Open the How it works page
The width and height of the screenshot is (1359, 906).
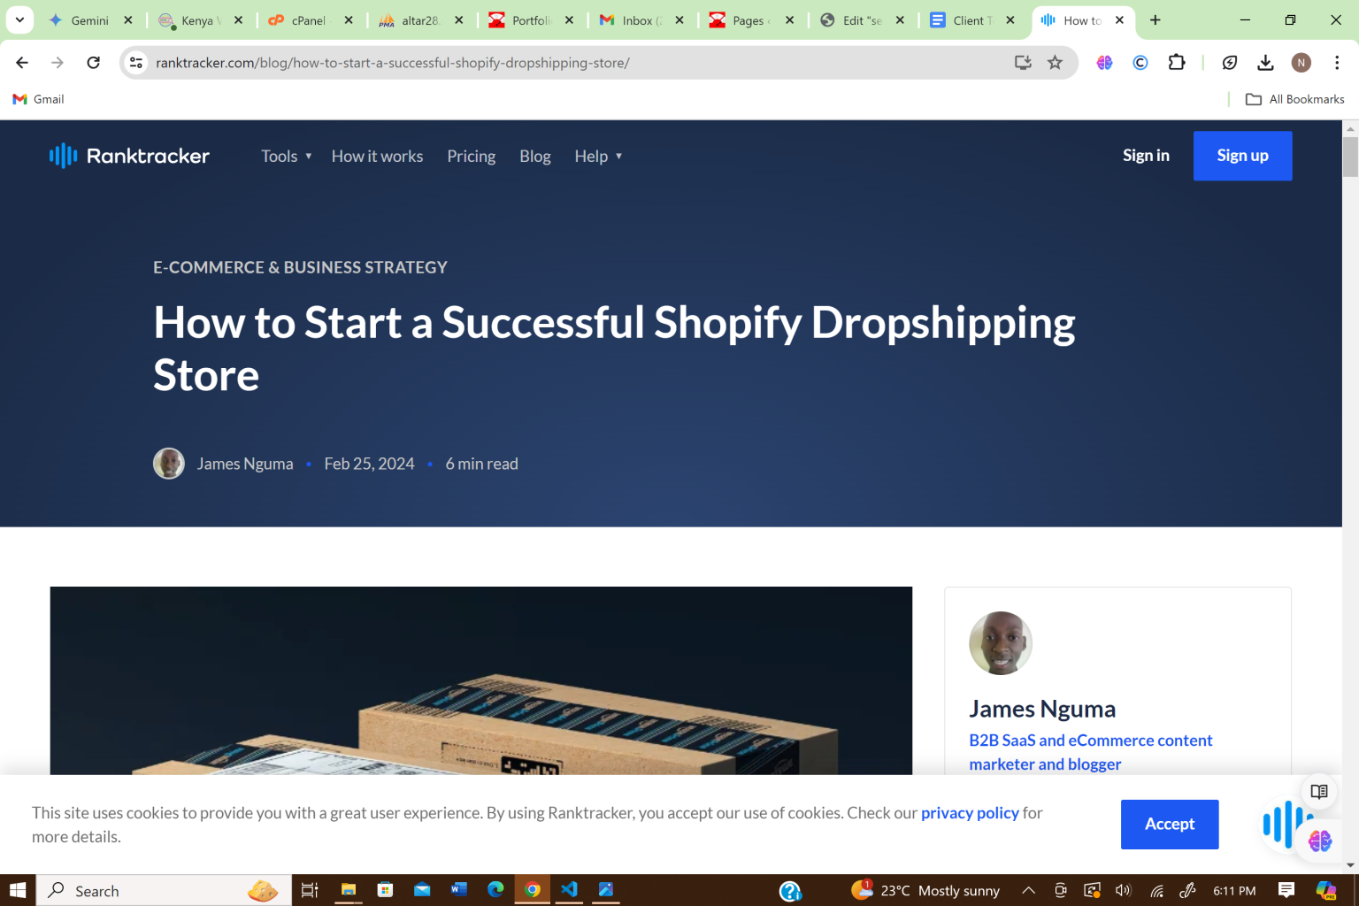click(377, 156)
